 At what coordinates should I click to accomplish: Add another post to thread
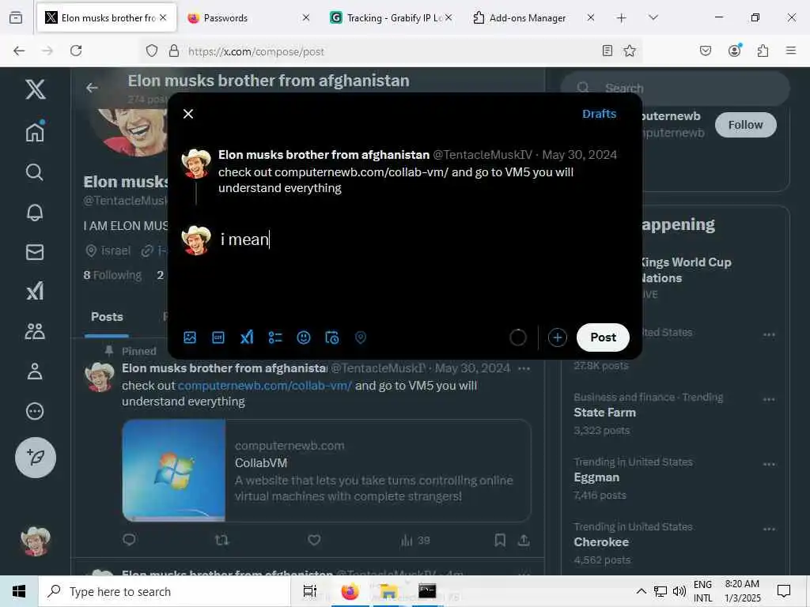[x=558, y=337]
